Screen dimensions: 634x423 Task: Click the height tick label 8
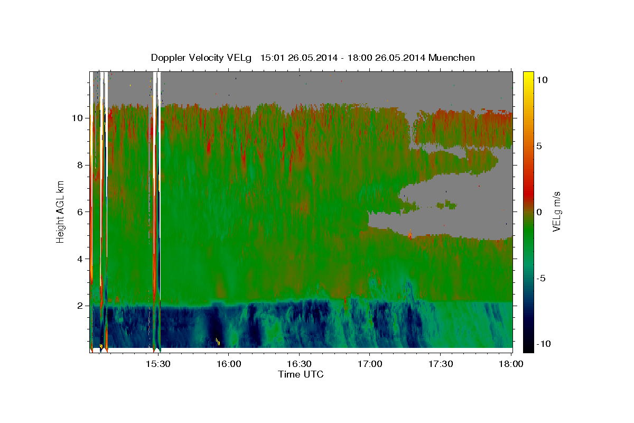(79, 165)
